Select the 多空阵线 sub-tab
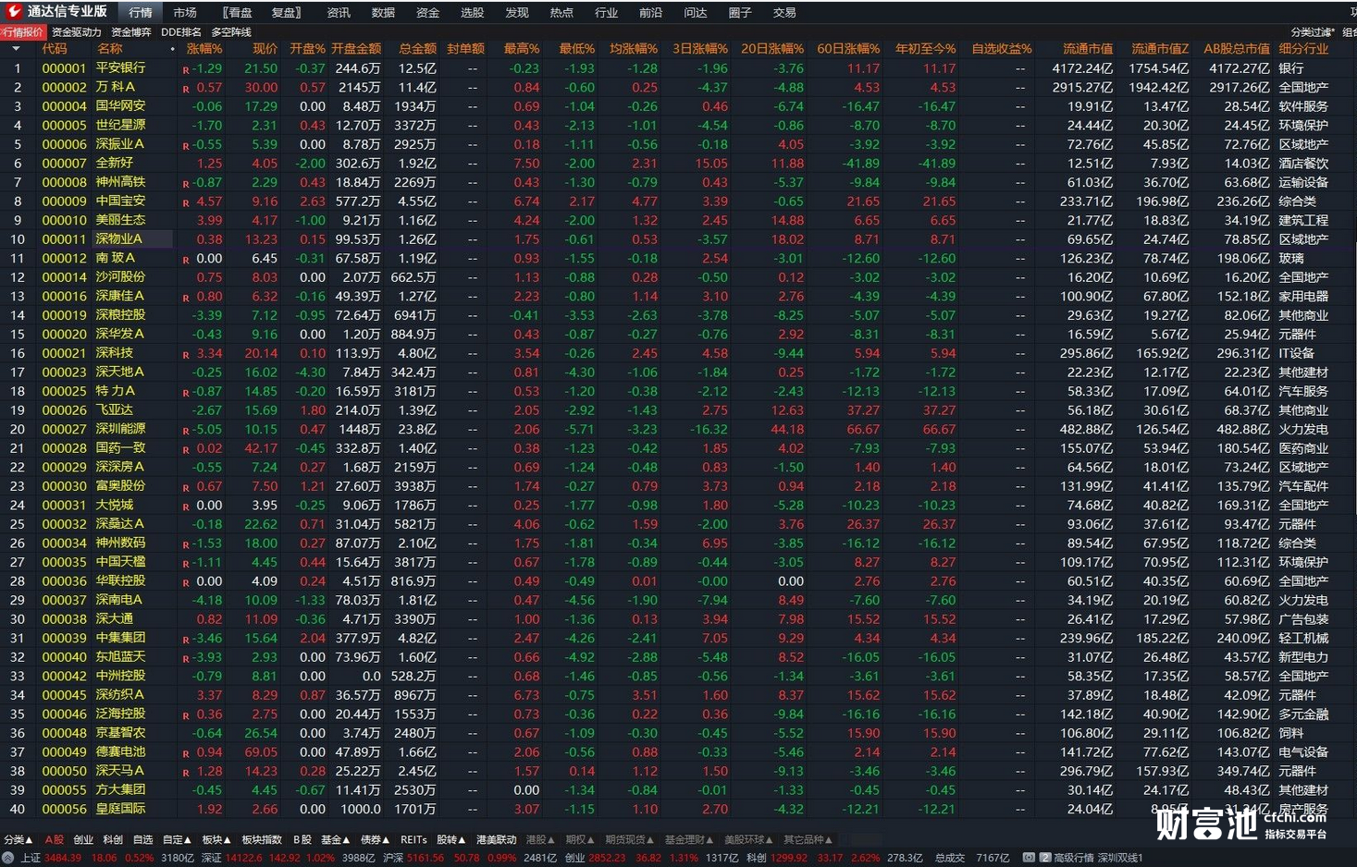Viewport: 1357px width, 867px height. (x=231, y=31)
